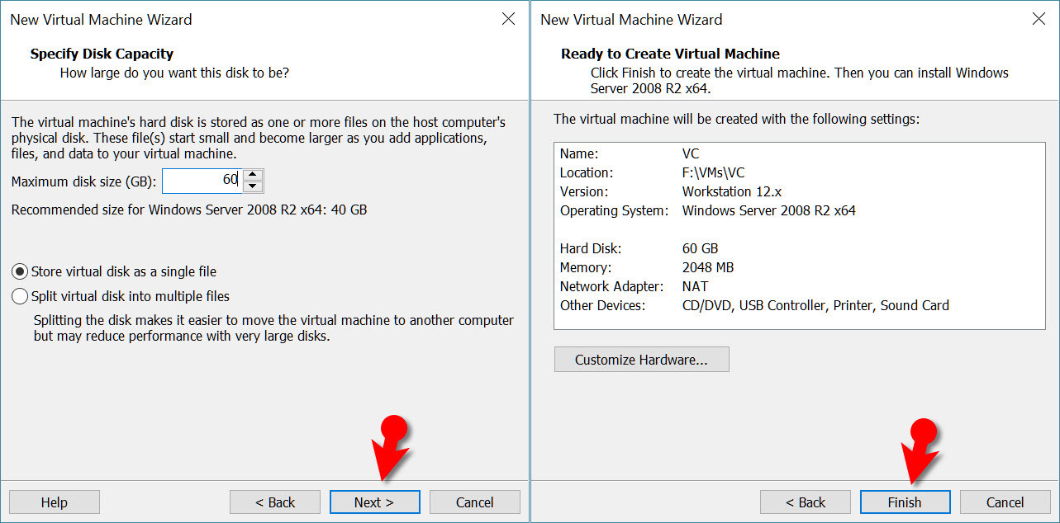
Task: Click the Name value VC
Action: [x=691, y=153]
